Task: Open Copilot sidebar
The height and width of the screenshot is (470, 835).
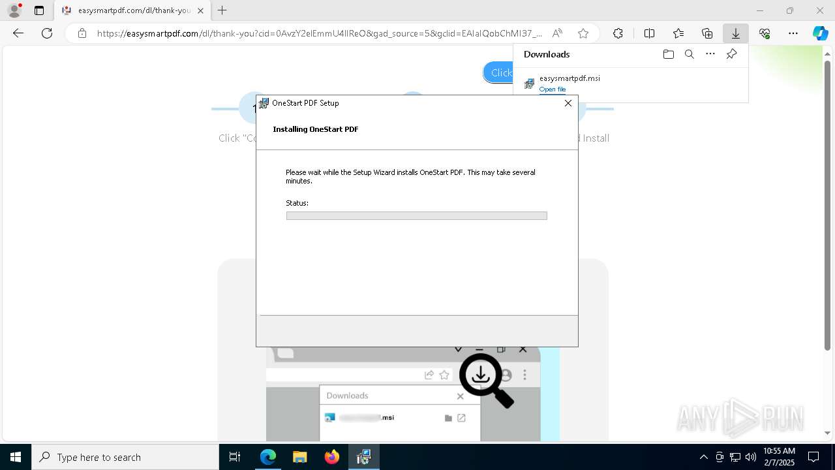Action: tap(821, 33)
